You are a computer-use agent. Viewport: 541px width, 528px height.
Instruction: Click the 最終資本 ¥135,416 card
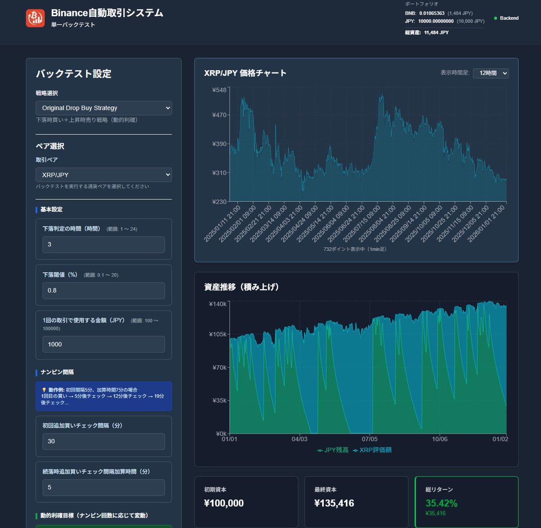356,502
